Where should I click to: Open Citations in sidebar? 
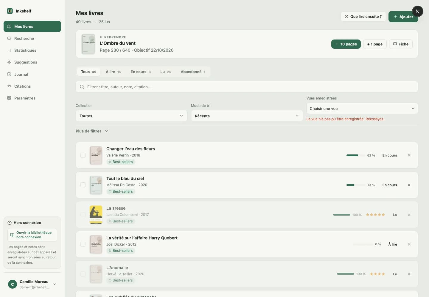[x=32, y=86]
